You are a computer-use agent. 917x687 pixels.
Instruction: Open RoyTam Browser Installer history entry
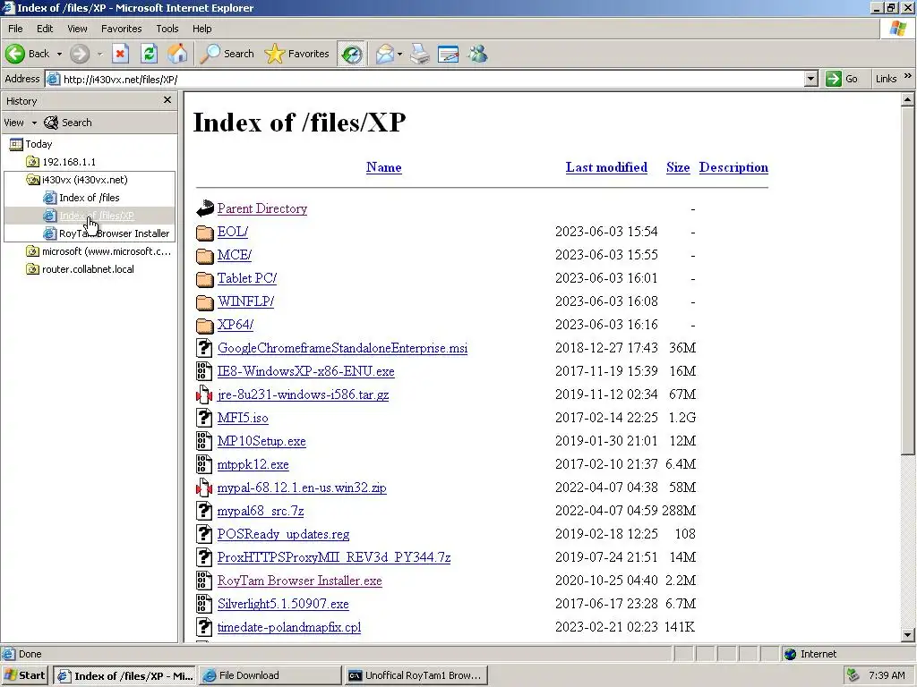107,233
